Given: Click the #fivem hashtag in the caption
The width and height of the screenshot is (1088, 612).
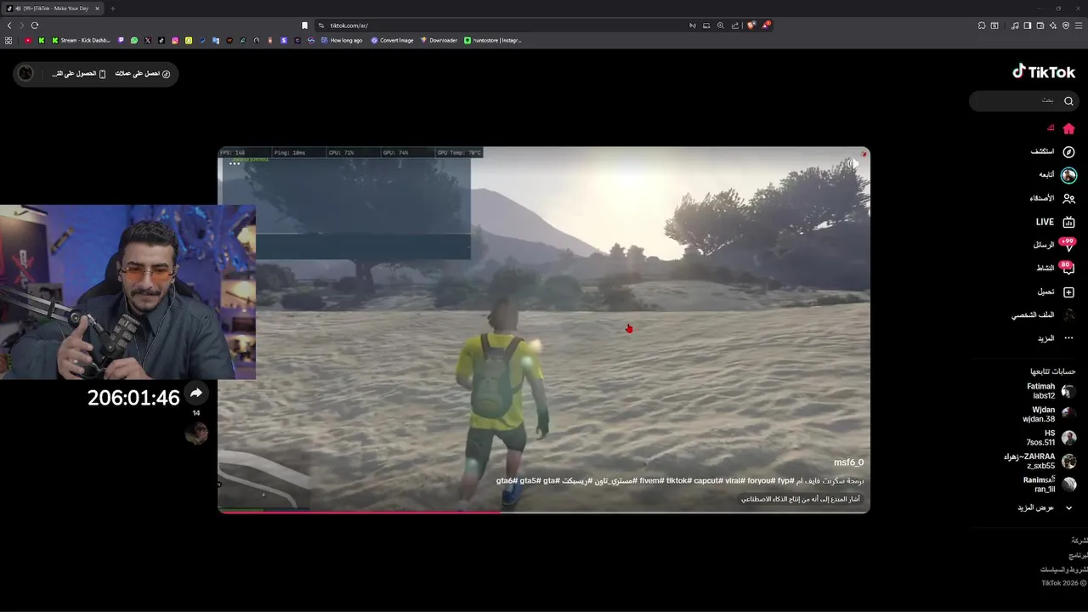Looking at the screenshot, I should point(650,481).
